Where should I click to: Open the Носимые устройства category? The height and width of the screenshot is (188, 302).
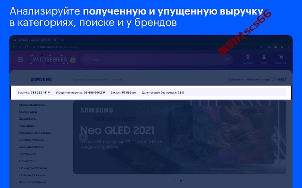coord(34,133)
